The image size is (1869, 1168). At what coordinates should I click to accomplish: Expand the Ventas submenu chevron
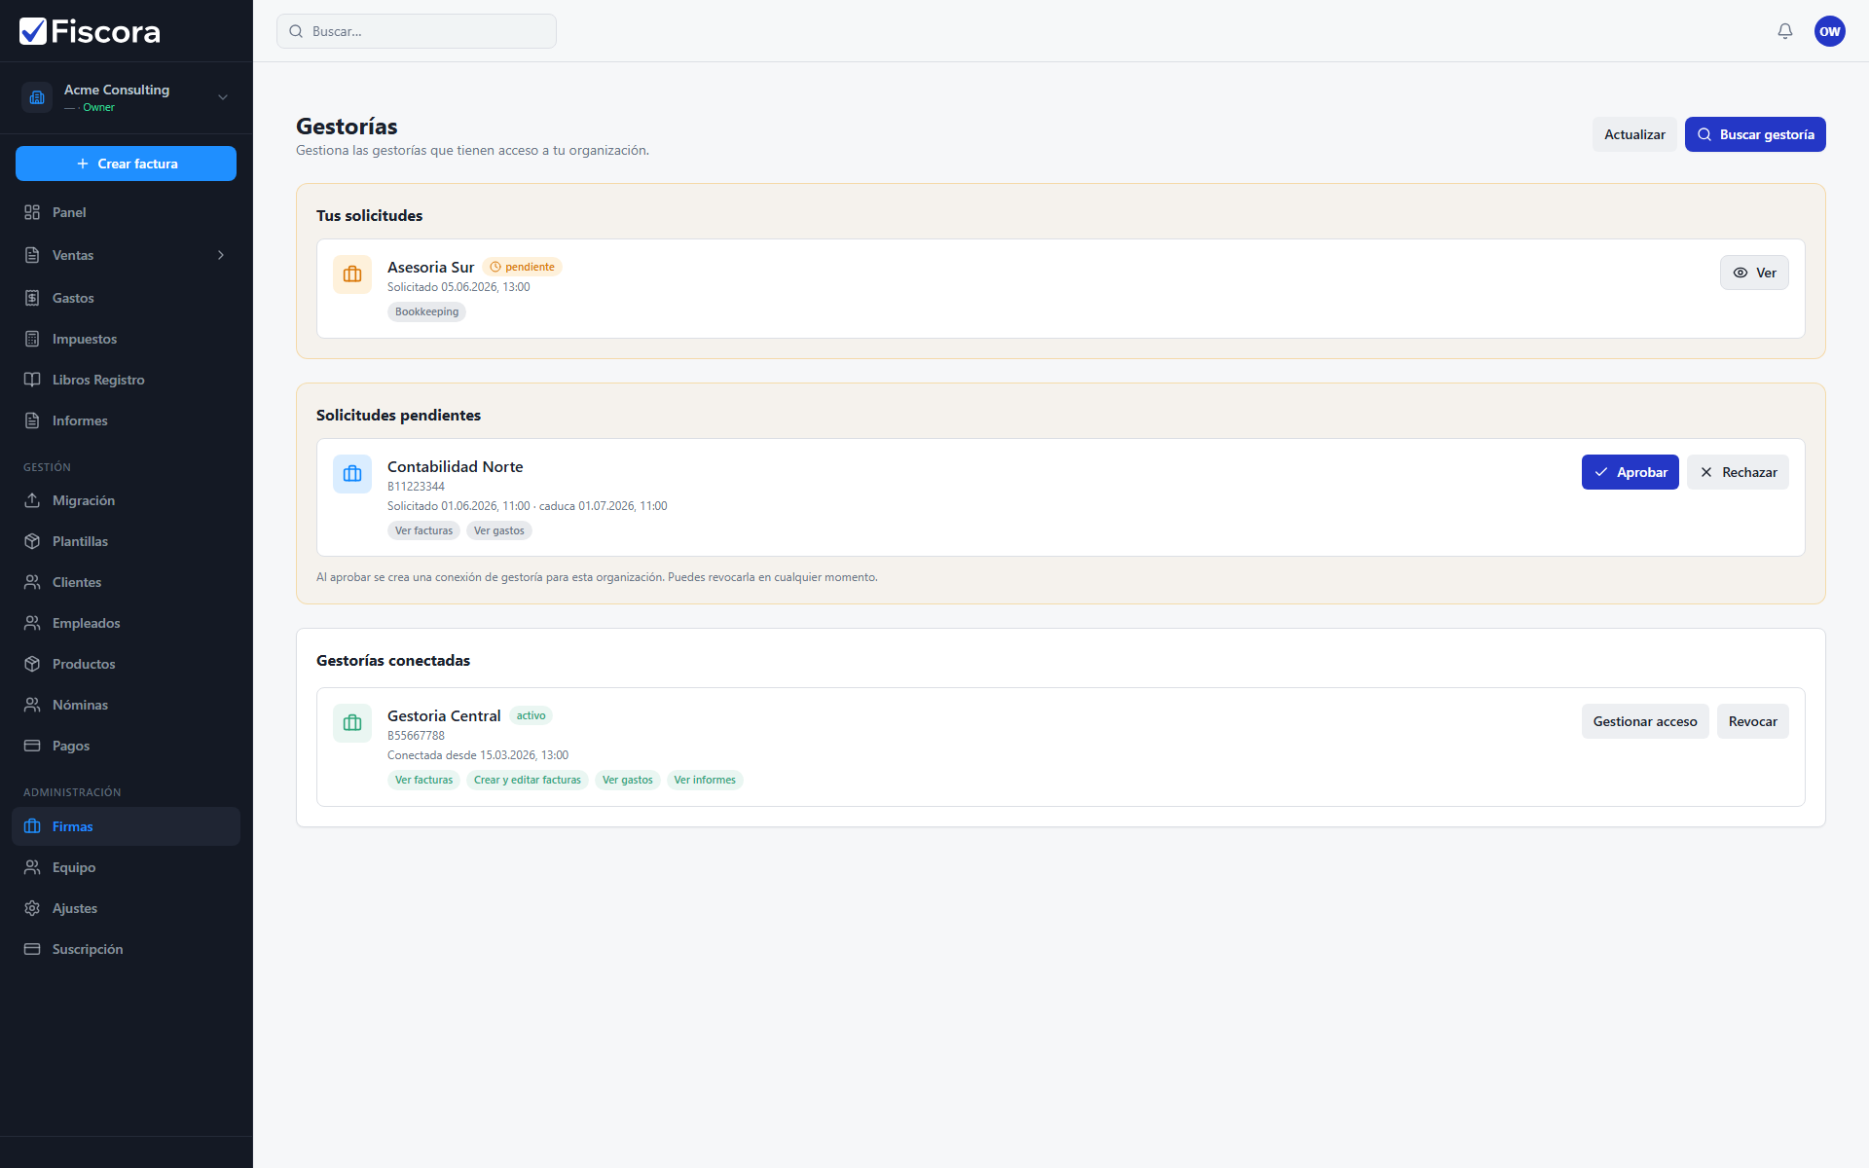pos(221,255)
